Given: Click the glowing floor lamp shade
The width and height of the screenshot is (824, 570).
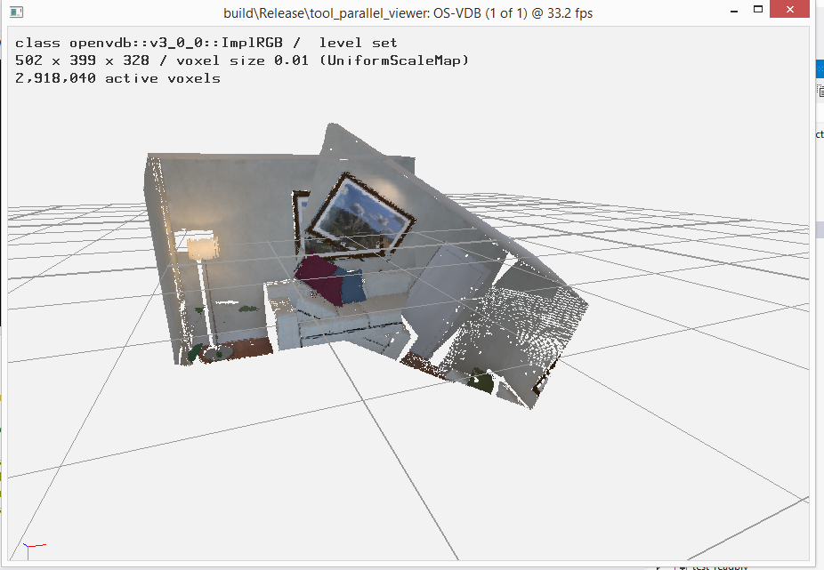Looking at the screenshot, I should coord(202,247).
